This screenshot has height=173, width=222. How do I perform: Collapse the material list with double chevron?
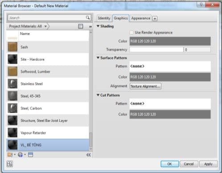(x=89, y=155)
